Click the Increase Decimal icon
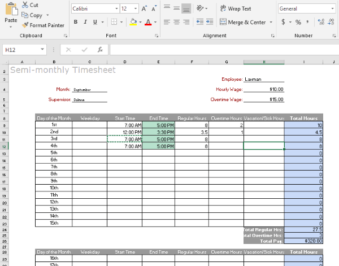 [x=321, y=22]
